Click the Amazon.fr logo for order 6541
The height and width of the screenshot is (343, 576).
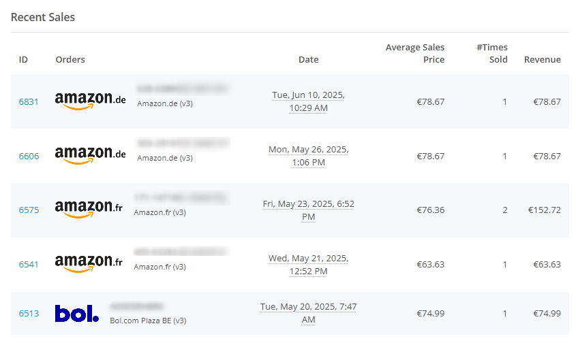(x=89, y=264)
